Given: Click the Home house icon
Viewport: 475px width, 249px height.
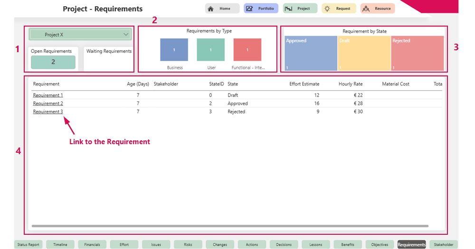Looking at the screenshot, I should click(210, 9).
